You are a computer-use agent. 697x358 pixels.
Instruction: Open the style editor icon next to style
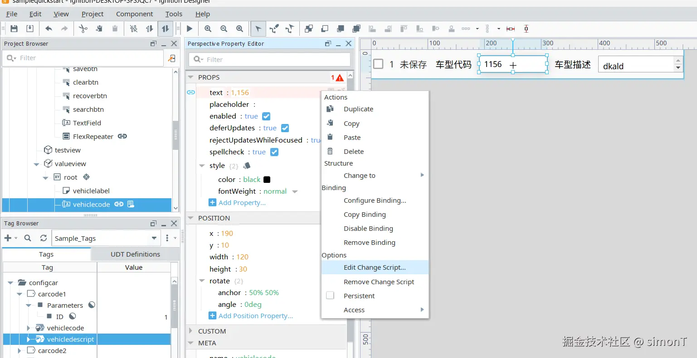click(x=247, y=166)
